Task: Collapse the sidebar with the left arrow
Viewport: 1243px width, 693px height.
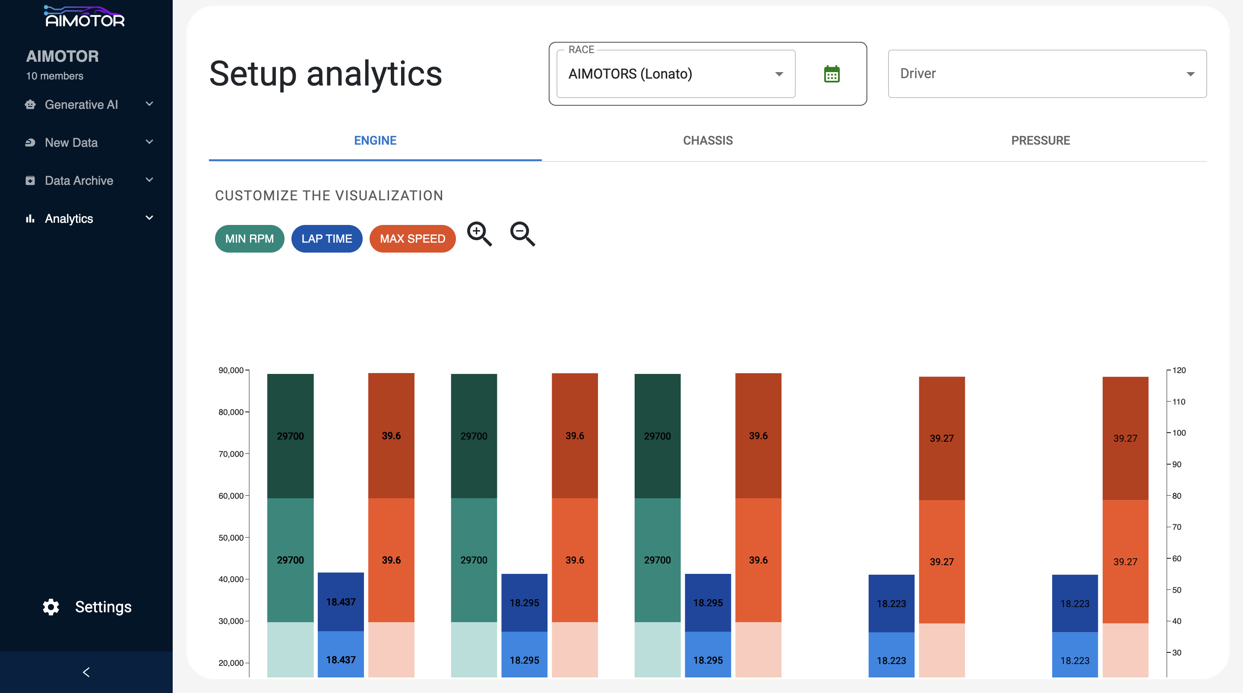Action: coord(86,672)
